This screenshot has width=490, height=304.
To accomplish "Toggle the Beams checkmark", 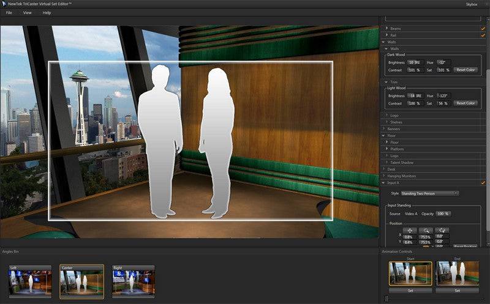I will tap(483, 28).
